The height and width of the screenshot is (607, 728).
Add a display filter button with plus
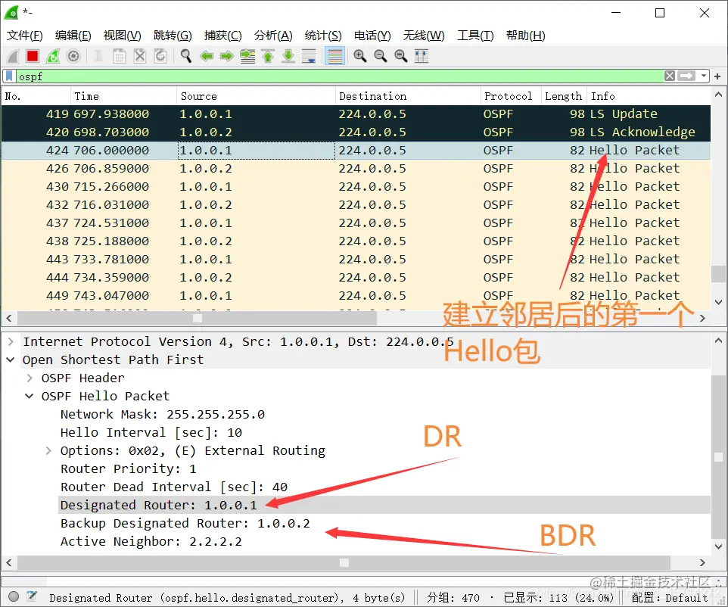(717, 76)
